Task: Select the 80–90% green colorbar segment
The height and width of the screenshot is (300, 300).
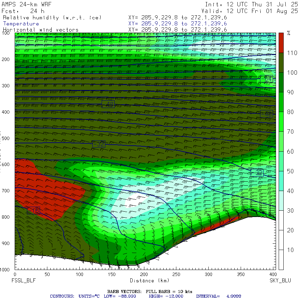Action: point(281,102)
